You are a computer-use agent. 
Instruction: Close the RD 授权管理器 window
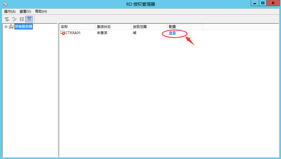273,3
